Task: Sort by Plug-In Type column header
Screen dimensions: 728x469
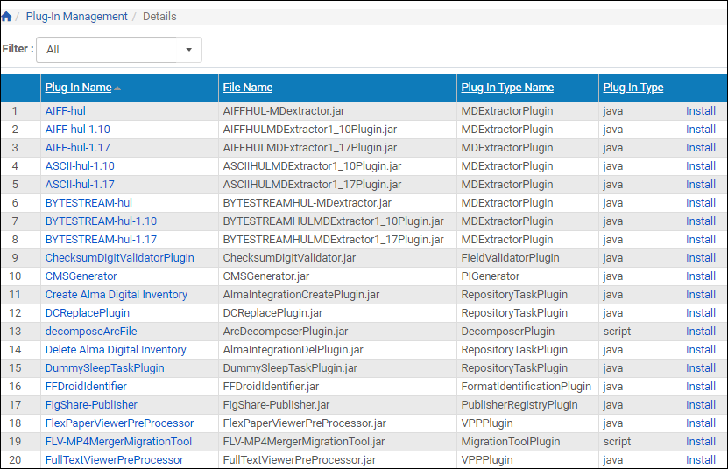Action: pos(633,87)
